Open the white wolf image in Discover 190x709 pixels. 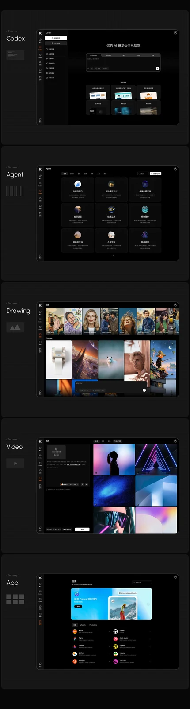click(x=111, y=359)
